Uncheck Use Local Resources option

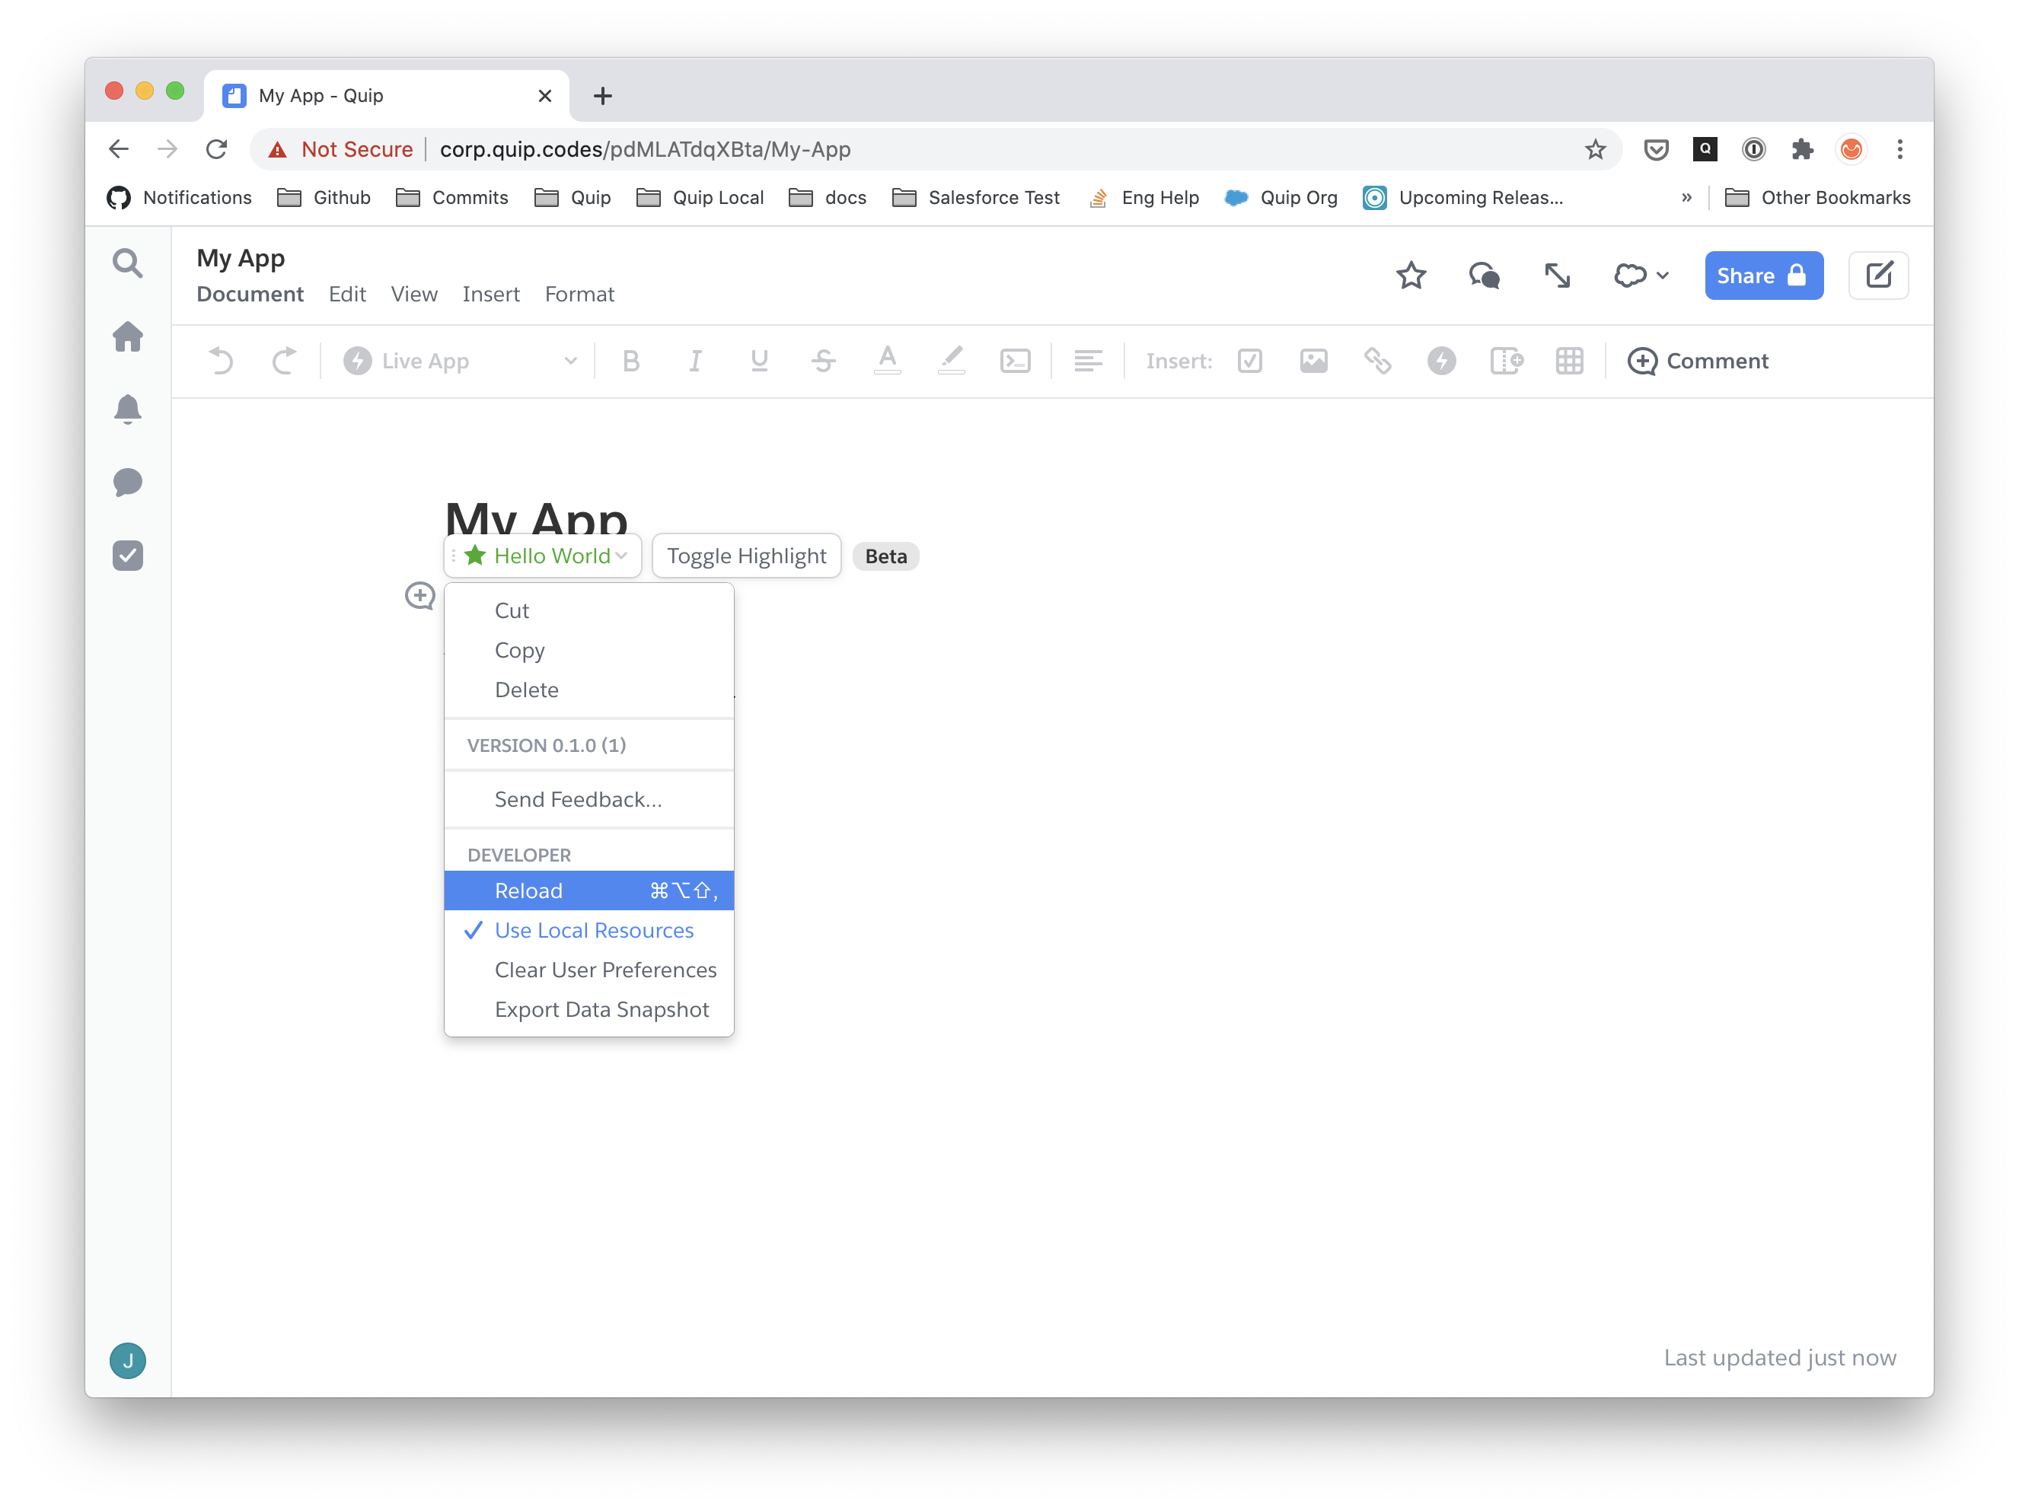[588, 931]
